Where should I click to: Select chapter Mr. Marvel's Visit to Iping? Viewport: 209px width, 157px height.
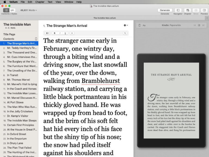click(19, 84)
